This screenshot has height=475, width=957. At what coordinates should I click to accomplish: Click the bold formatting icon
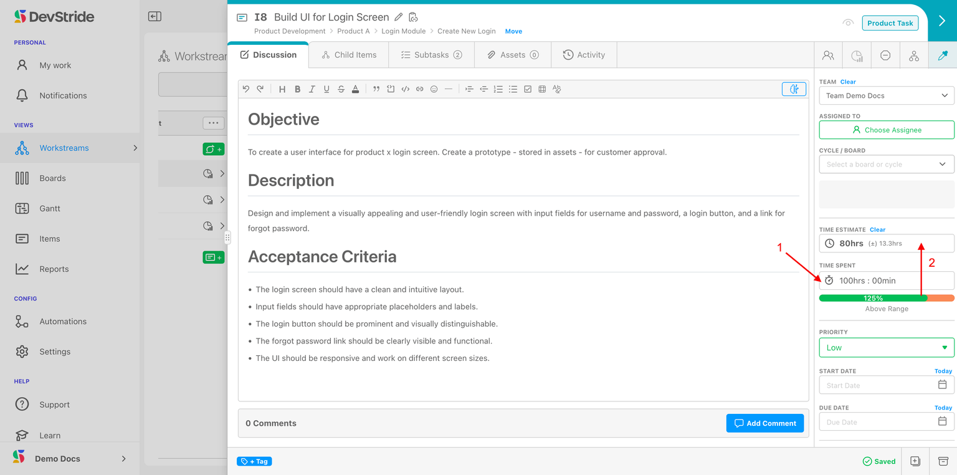pyautogui.click(x=297, y=89)
